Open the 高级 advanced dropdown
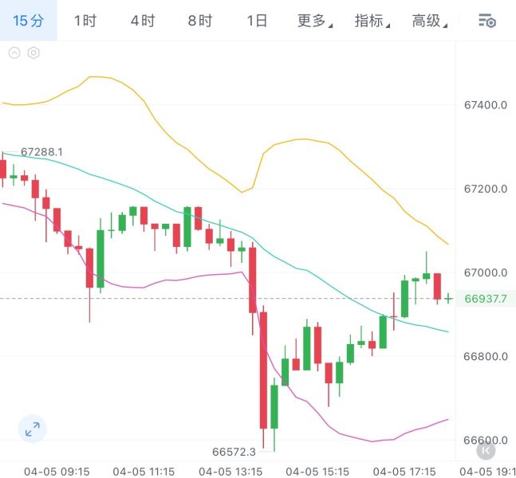 click(429, 21)
